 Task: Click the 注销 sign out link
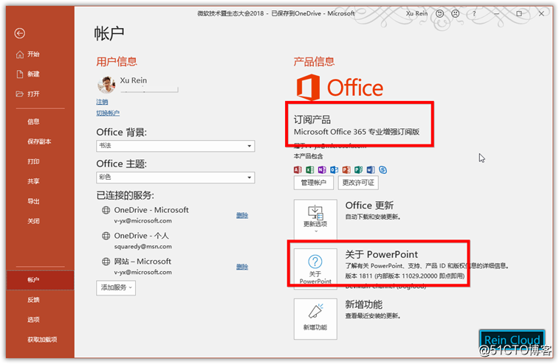(102, 102)
